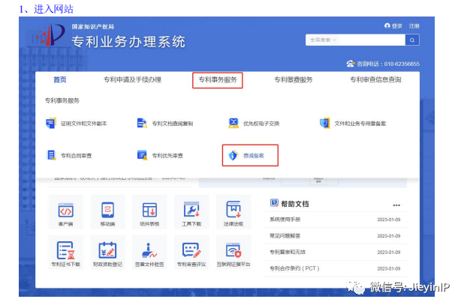Open the 财政资助登记 funding registration tile
Image resolution: width=464 pixels, height=308 pixels.
click(x=107, y=253)
